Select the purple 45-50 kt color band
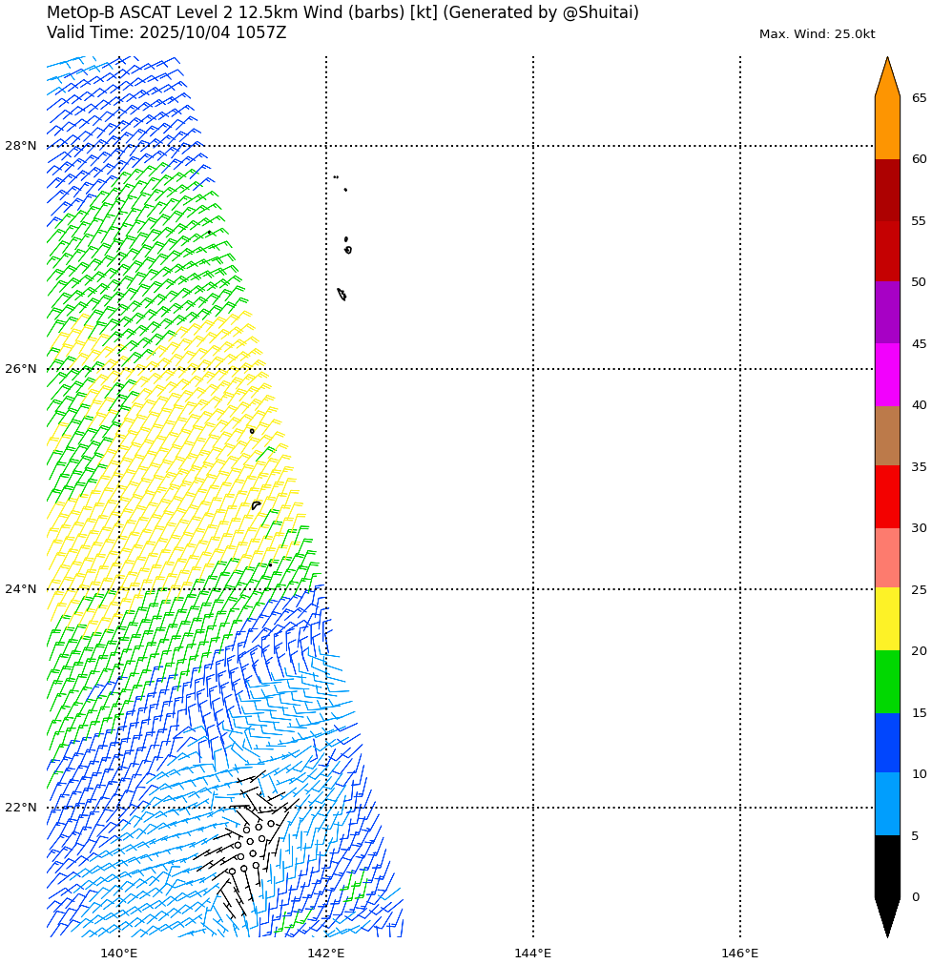The height and width of the screenshot is (964, 932). 887,313
